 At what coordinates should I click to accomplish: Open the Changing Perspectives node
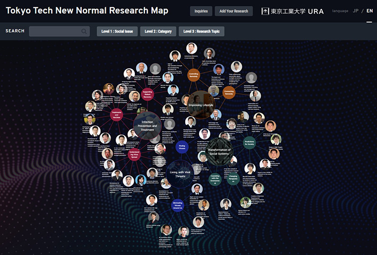[233, 179]
